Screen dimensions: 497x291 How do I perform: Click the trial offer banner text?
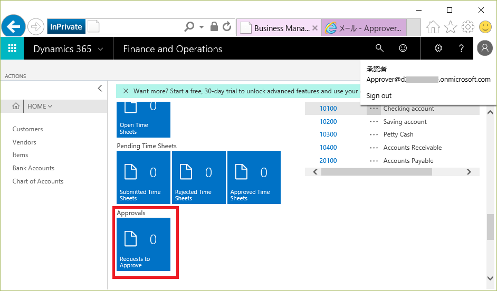pos(246,91)
